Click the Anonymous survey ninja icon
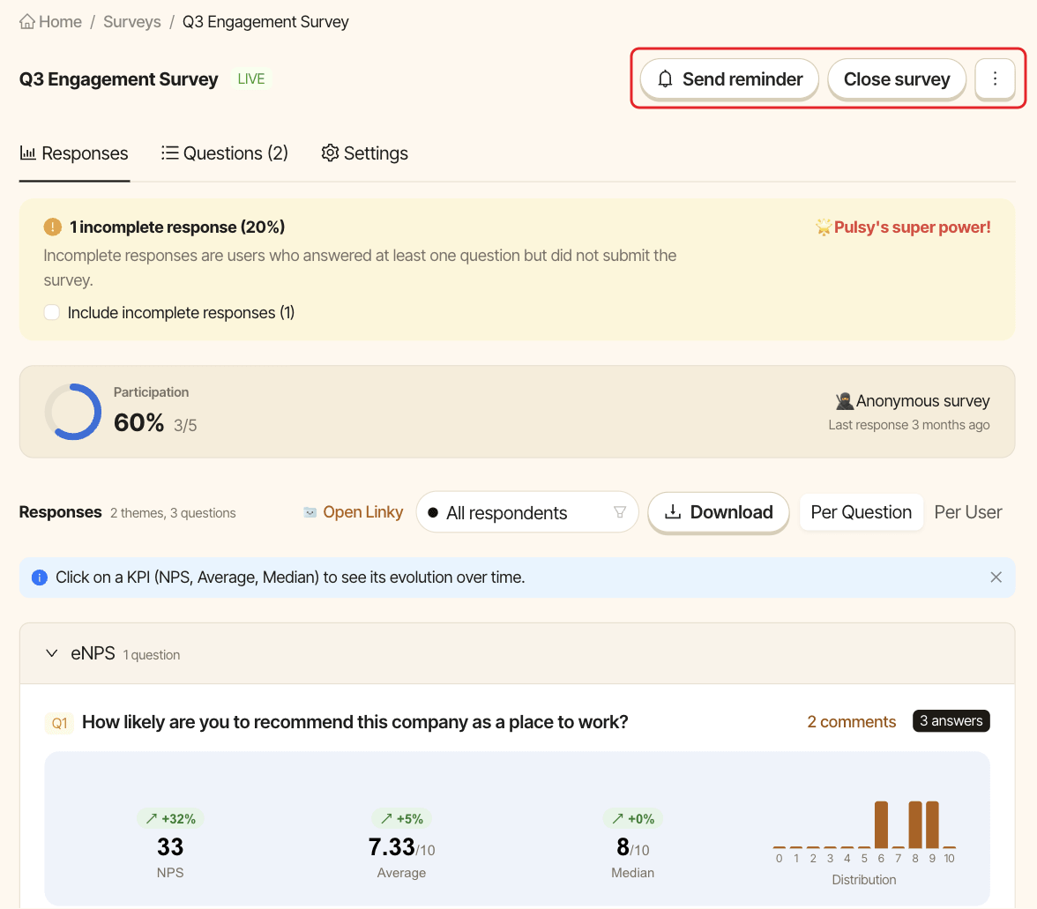The image size is (1037, 909). click(844, 401)
